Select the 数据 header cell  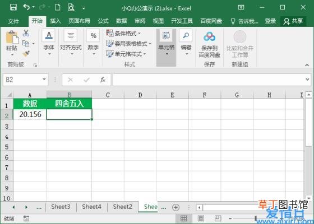(30, 104)
